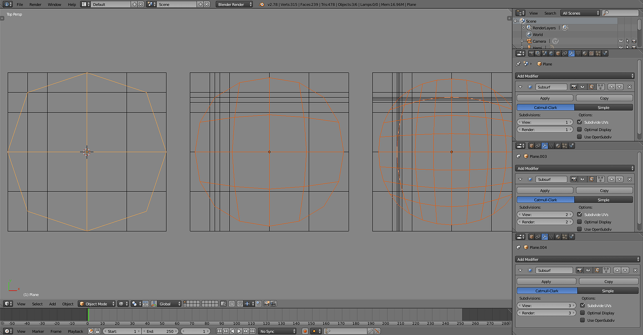The width and height of the screenshot is (643, 335).
Task: Apply the Subsurf modifier on Plane
Action: coord(545,98)
